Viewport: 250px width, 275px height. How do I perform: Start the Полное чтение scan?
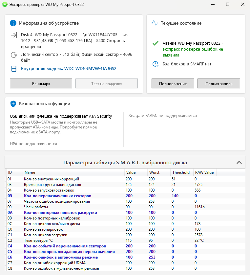(x=173, y=84)
